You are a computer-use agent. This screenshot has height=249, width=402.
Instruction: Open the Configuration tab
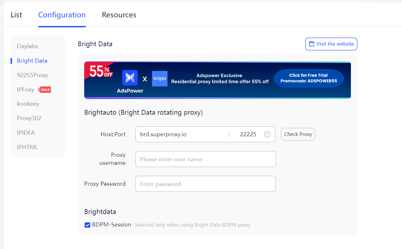[x=62, y=15]
